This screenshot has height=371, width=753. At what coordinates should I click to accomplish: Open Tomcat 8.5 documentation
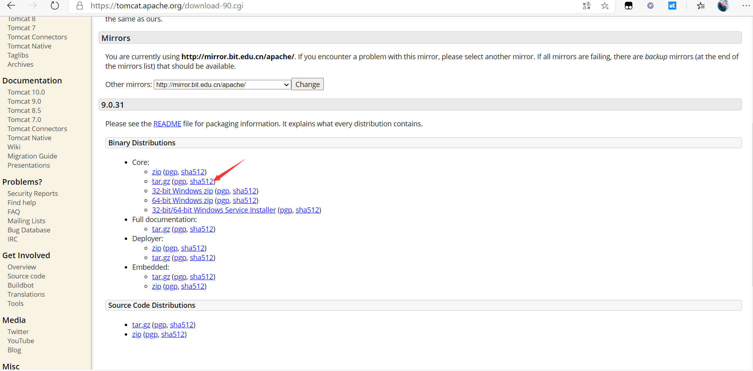[x=24, y=110]
